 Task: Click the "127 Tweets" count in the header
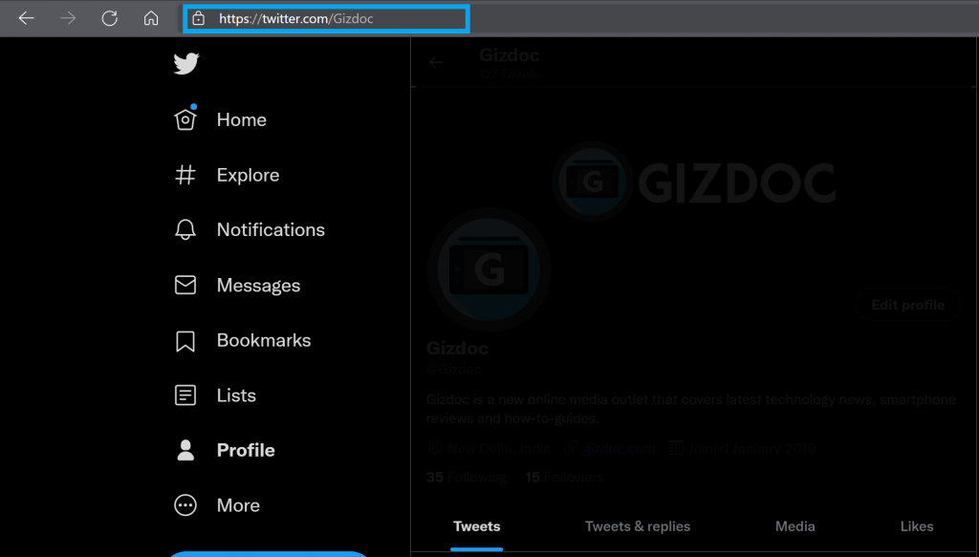coord(509,74)
